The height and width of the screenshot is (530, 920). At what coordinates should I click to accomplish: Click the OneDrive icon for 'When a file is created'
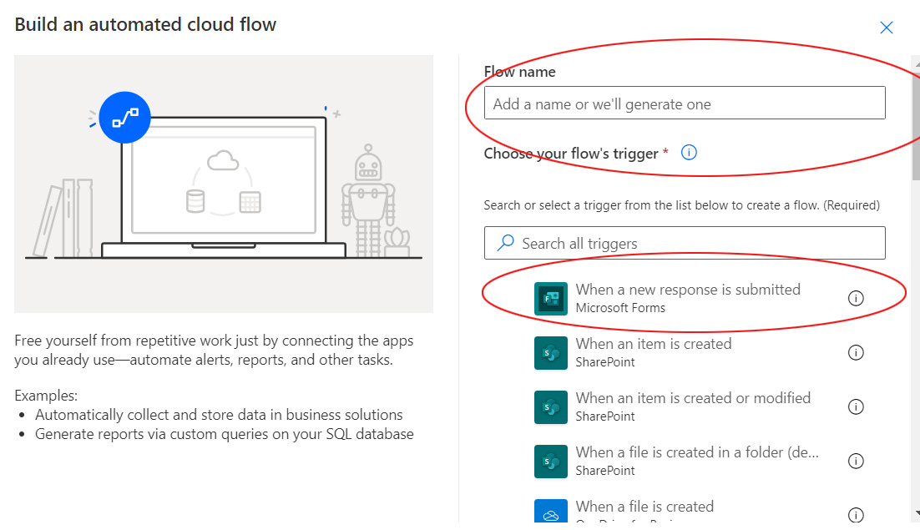[x=550, y=512]
